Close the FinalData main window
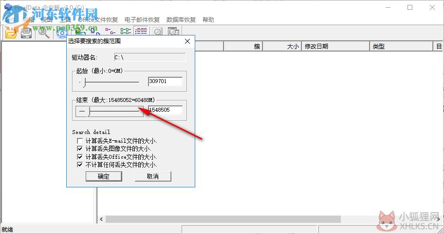444x234 pixels. click(x=432, y=8)
